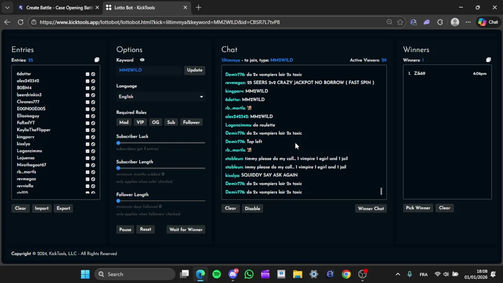Adjust the Follower Length slider handle

118,201
